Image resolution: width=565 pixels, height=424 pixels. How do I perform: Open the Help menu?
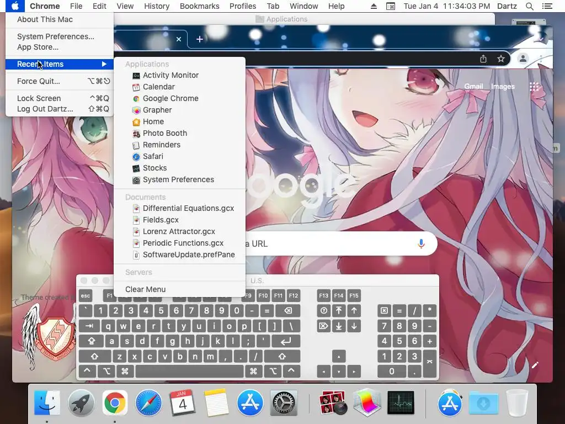[x=336, y=6]
